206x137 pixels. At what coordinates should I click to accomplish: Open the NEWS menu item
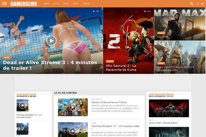coord(66,4)
